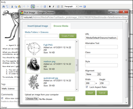Click 'No file chosen' text
133x109 pixels.
[46, 99]
